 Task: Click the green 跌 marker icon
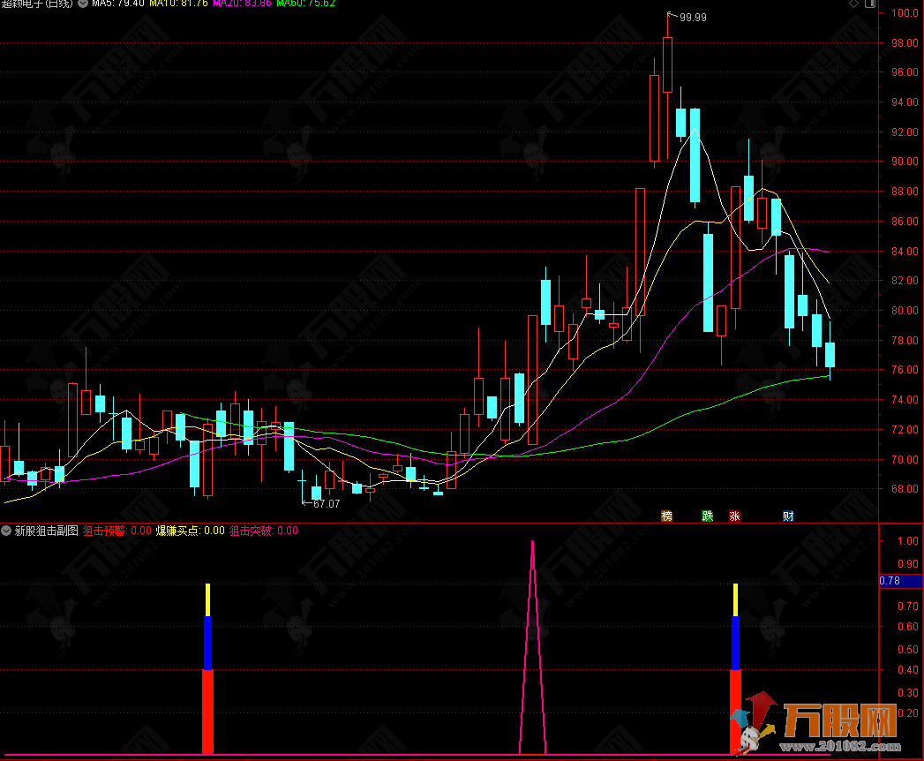point(707,516)
